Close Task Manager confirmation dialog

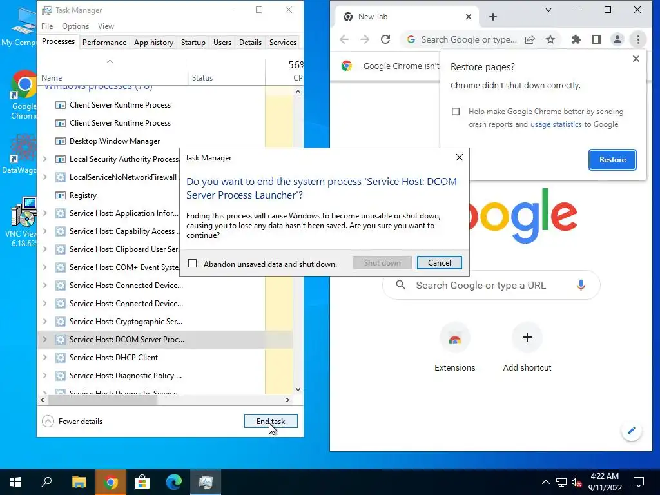point(459,157)
